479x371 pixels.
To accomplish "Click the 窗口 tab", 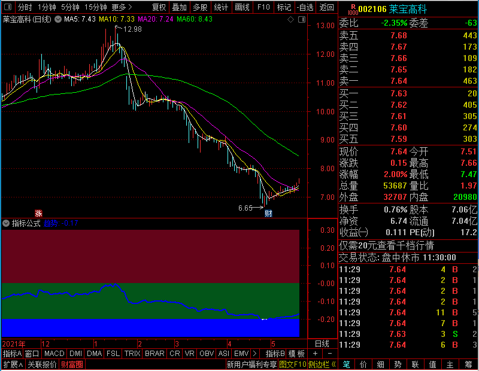I will 32,354.
